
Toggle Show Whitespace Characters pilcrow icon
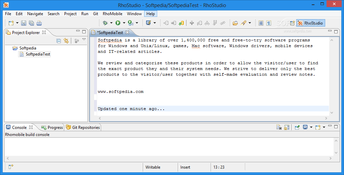269,23
